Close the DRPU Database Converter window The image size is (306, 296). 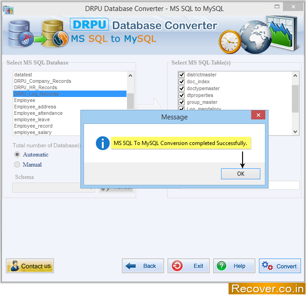(293, 7)
